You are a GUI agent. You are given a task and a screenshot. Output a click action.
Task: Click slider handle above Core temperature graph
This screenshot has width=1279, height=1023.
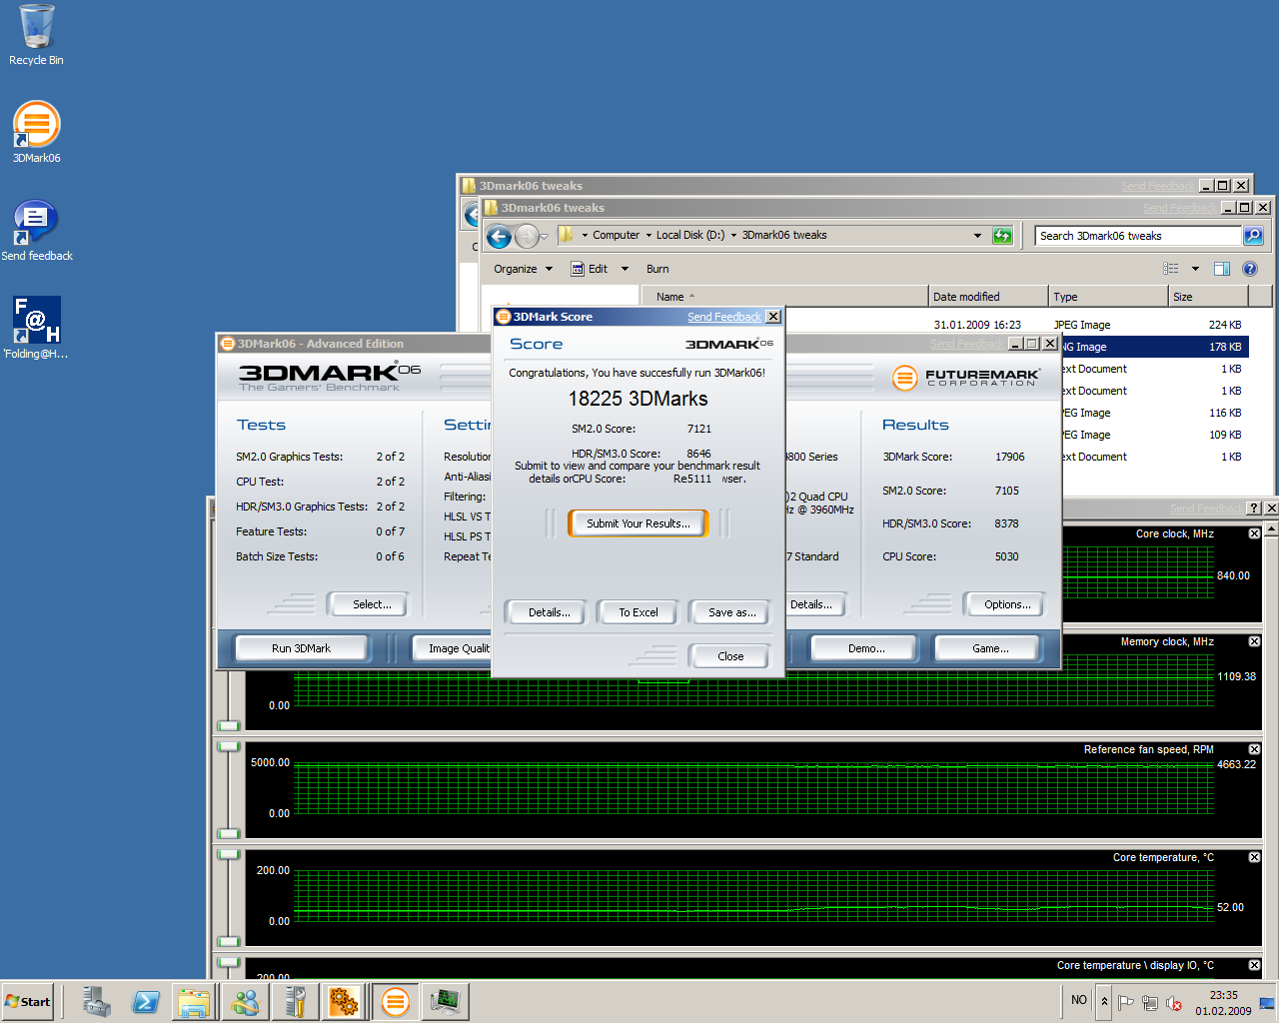tap(229, 854)
